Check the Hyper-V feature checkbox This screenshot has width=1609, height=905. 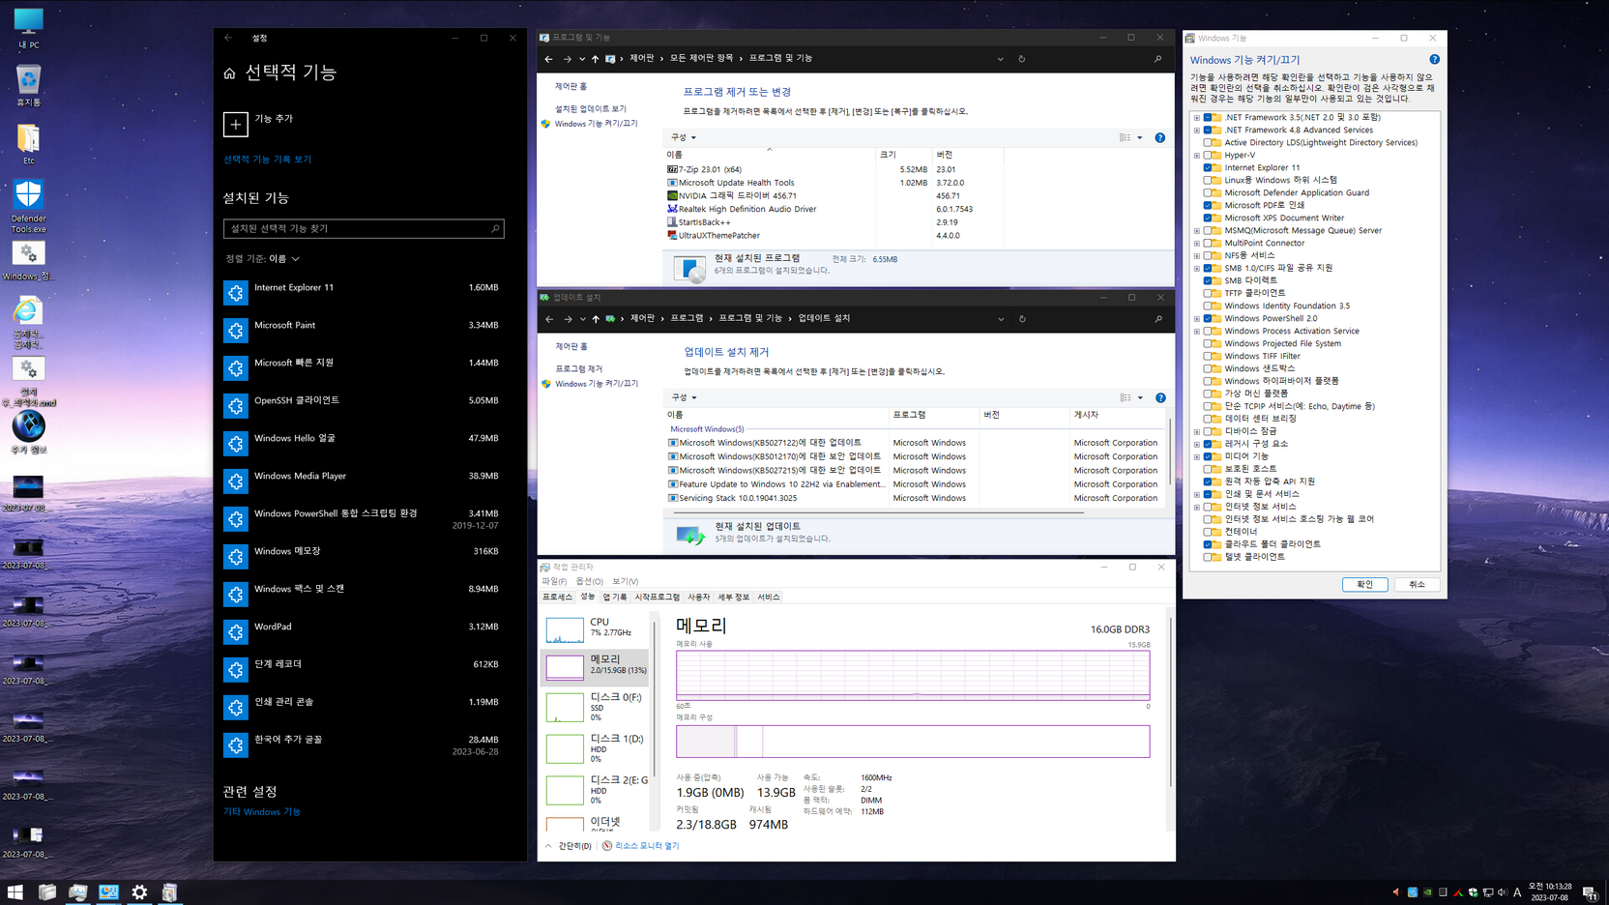[1208, 155]
